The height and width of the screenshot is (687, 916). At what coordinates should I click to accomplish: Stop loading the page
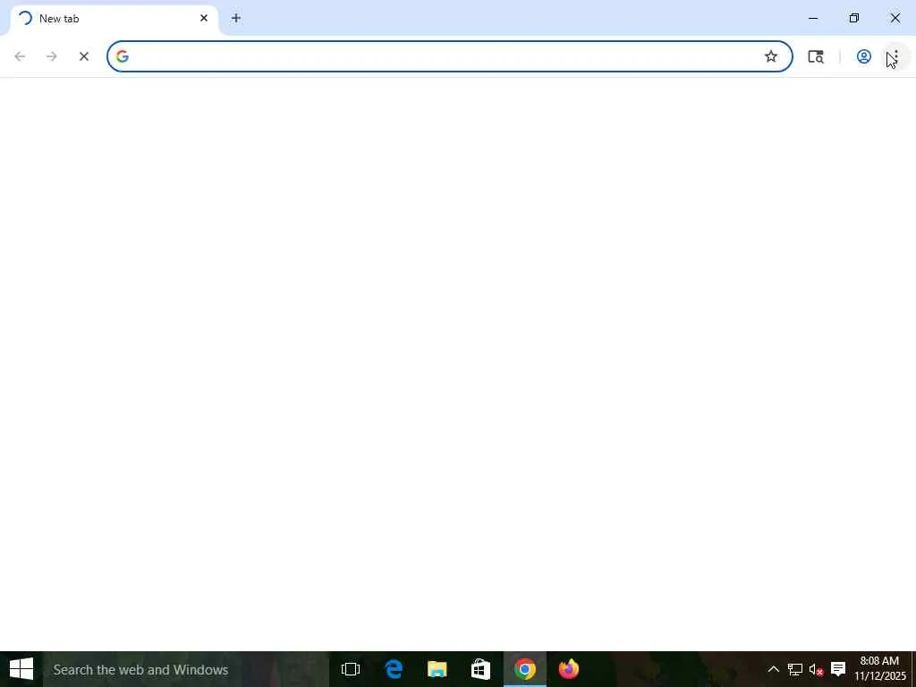[x=83, y=56]
